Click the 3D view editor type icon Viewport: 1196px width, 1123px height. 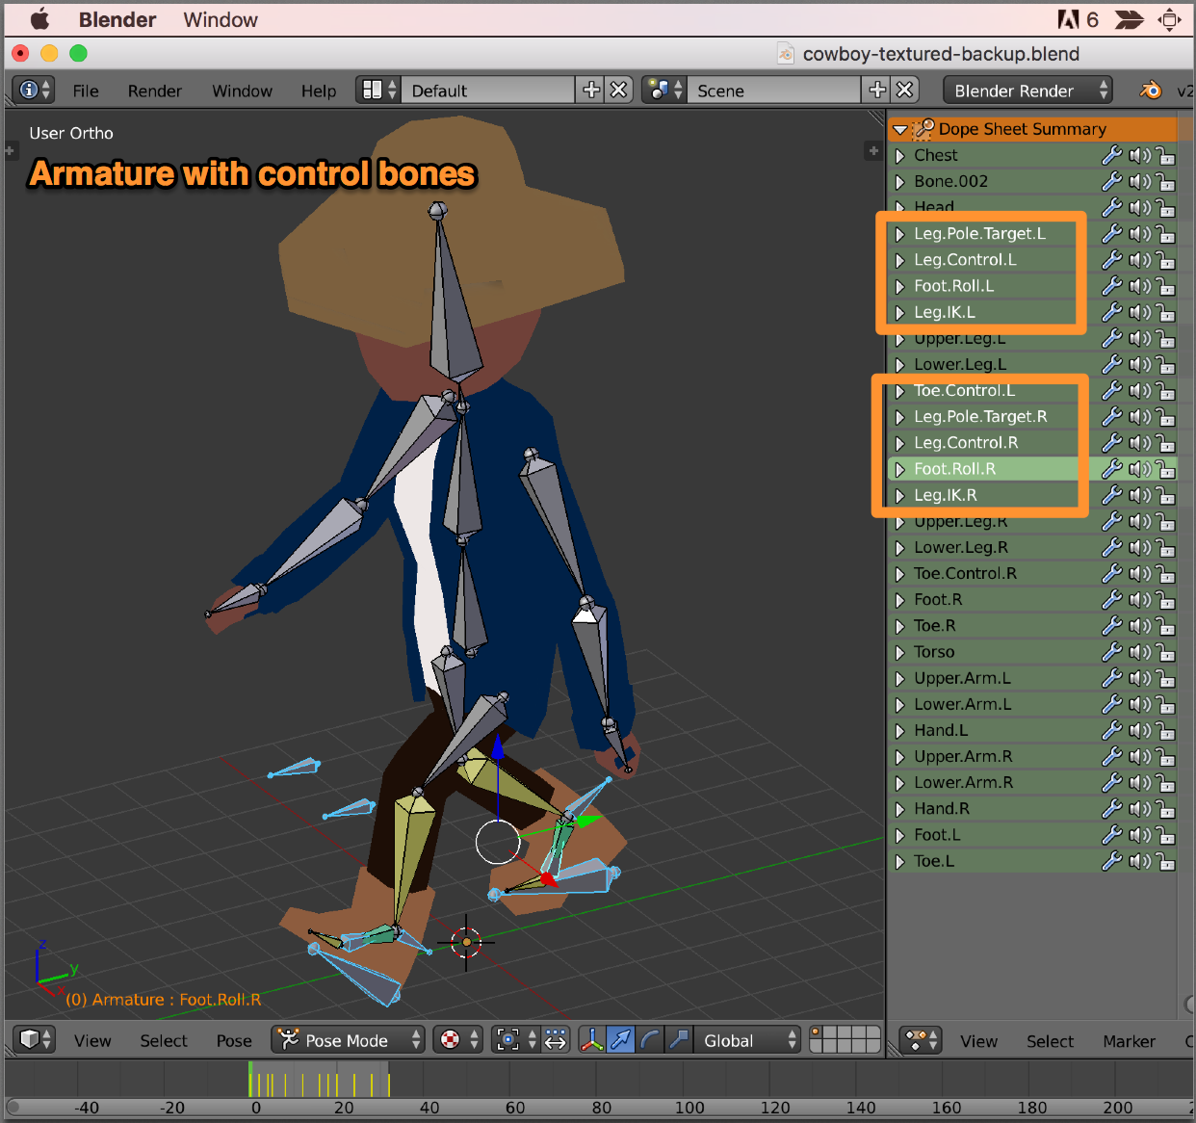click(x=36, y=1039)
